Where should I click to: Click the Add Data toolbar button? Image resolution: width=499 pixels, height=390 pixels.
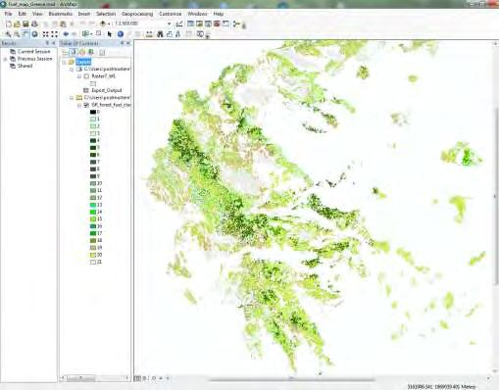point(103,24)
